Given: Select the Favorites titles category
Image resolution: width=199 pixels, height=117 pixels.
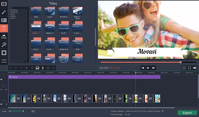Looking at the screenshot, I should pos(14,10).
